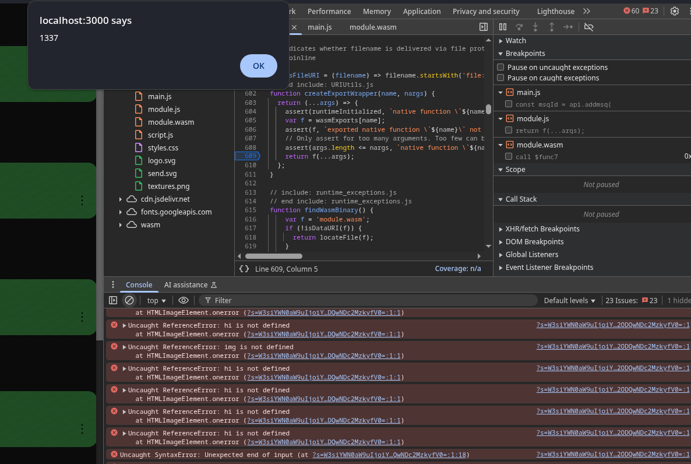Open script.js in the file tree
The image size is (691, 464).
click(160, 135)
